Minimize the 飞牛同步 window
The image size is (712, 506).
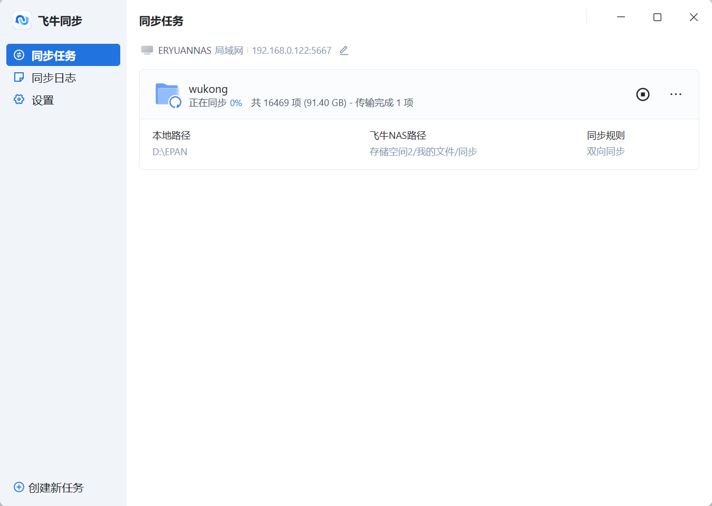(x=621, y=17)
